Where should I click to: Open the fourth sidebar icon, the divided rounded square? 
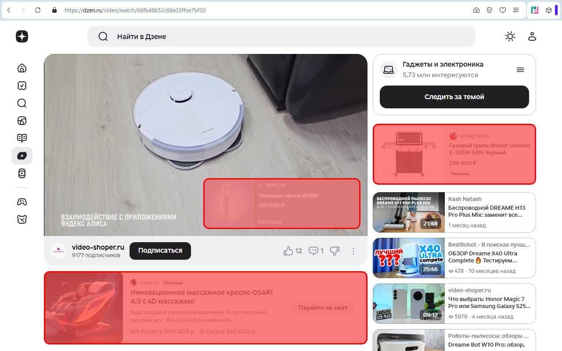(x=22, y=121)
